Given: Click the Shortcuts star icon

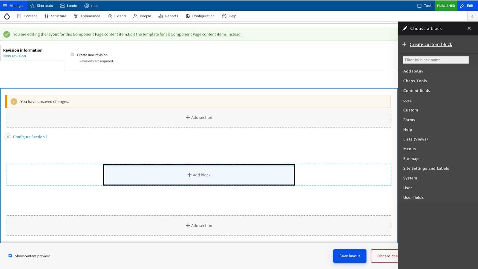Looking at the screenshot, I should pyautogui.click(x=32, y=5).
